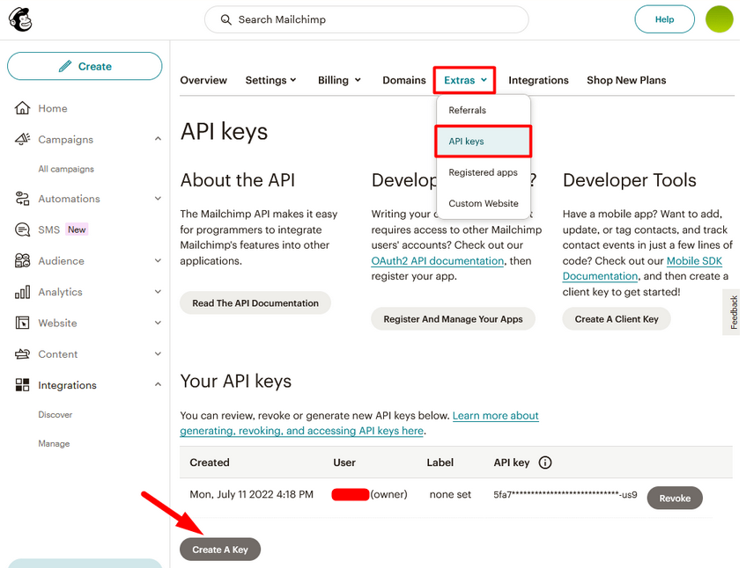This screenshot has width=746, height=568.
Task: Open Manage under Integrations
Action: tap(54, 443)
